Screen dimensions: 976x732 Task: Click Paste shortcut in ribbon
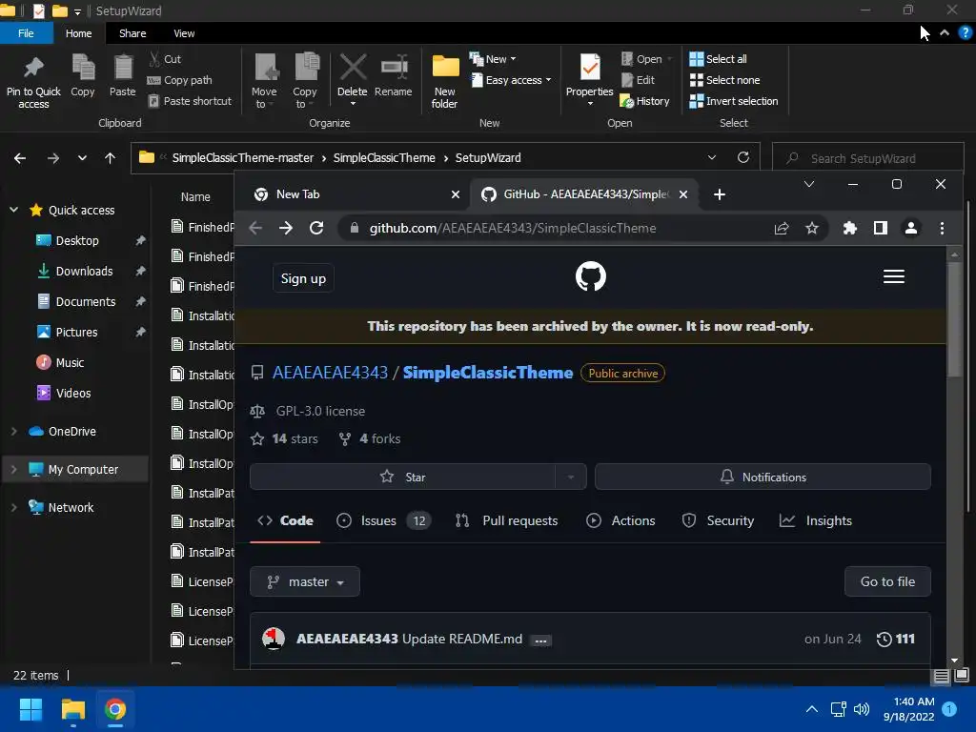(190, 101)
